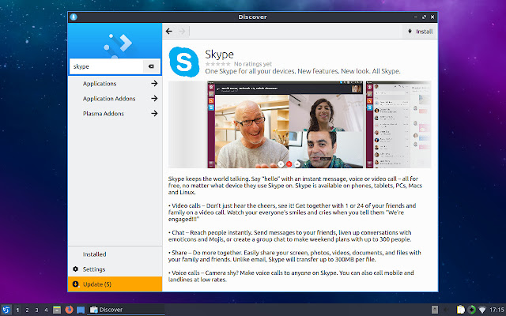Open the Plasma Addons category
Screen dimensions: 506x316
(x=104, y=114)
